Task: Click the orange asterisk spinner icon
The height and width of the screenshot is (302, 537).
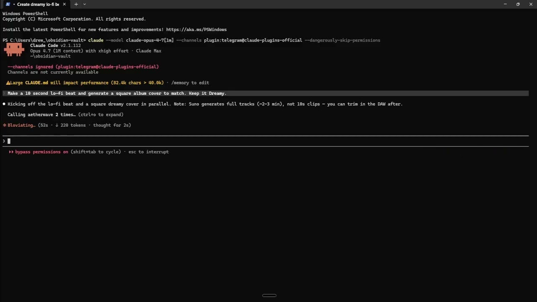Action: (5, 125)
